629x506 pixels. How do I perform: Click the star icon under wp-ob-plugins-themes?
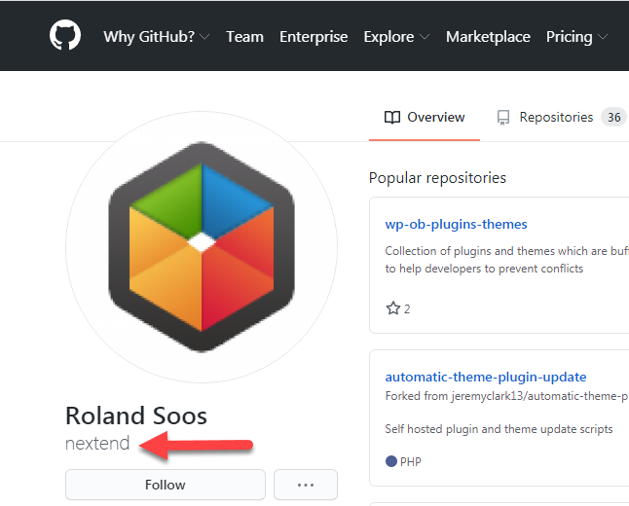[393, 308]
